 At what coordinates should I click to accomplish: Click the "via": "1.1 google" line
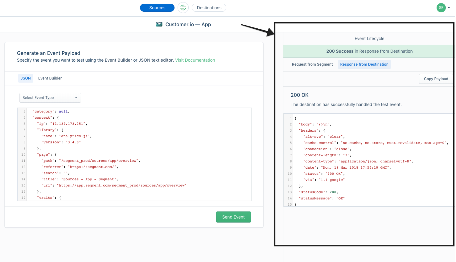click(x=324, y=180)
